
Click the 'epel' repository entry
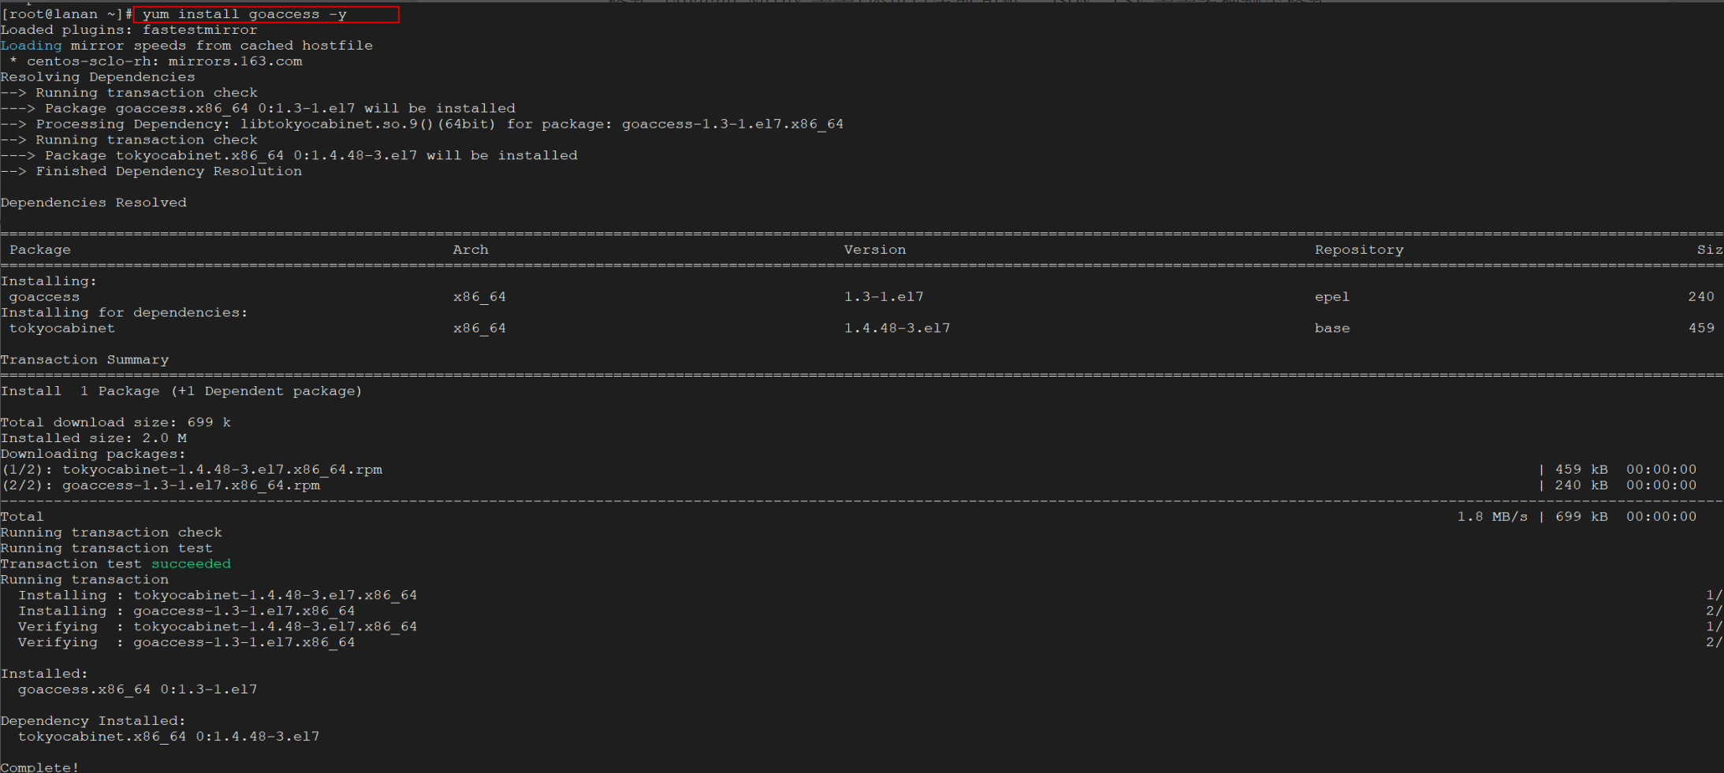pos(1332,297)
